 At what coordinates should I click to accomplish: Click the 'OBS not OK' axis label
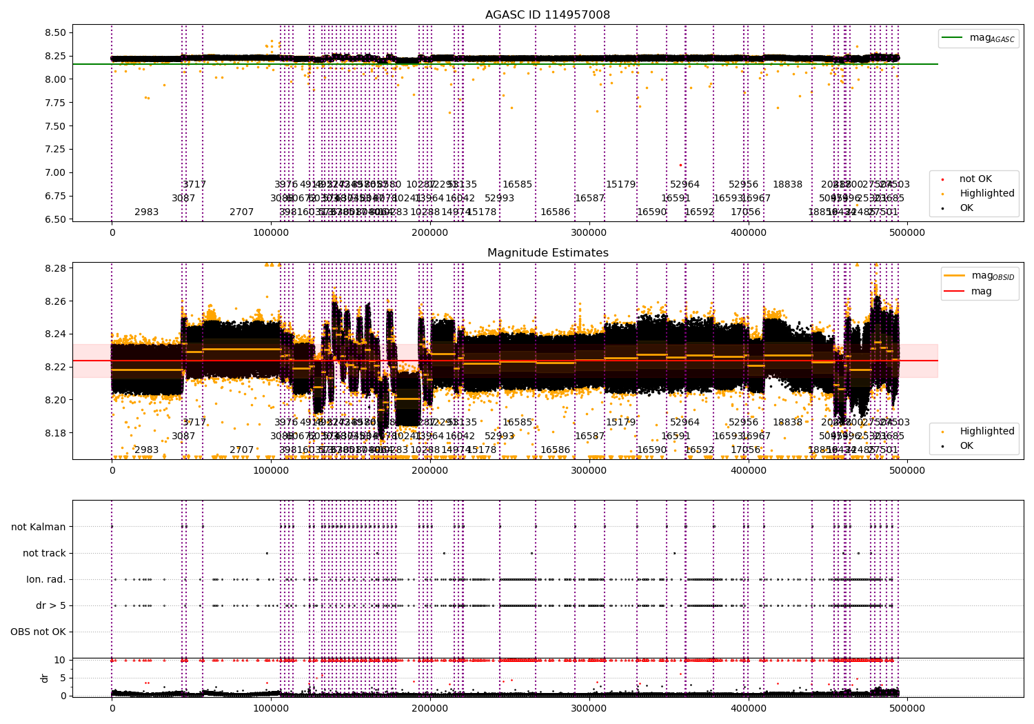coord(38,632)
